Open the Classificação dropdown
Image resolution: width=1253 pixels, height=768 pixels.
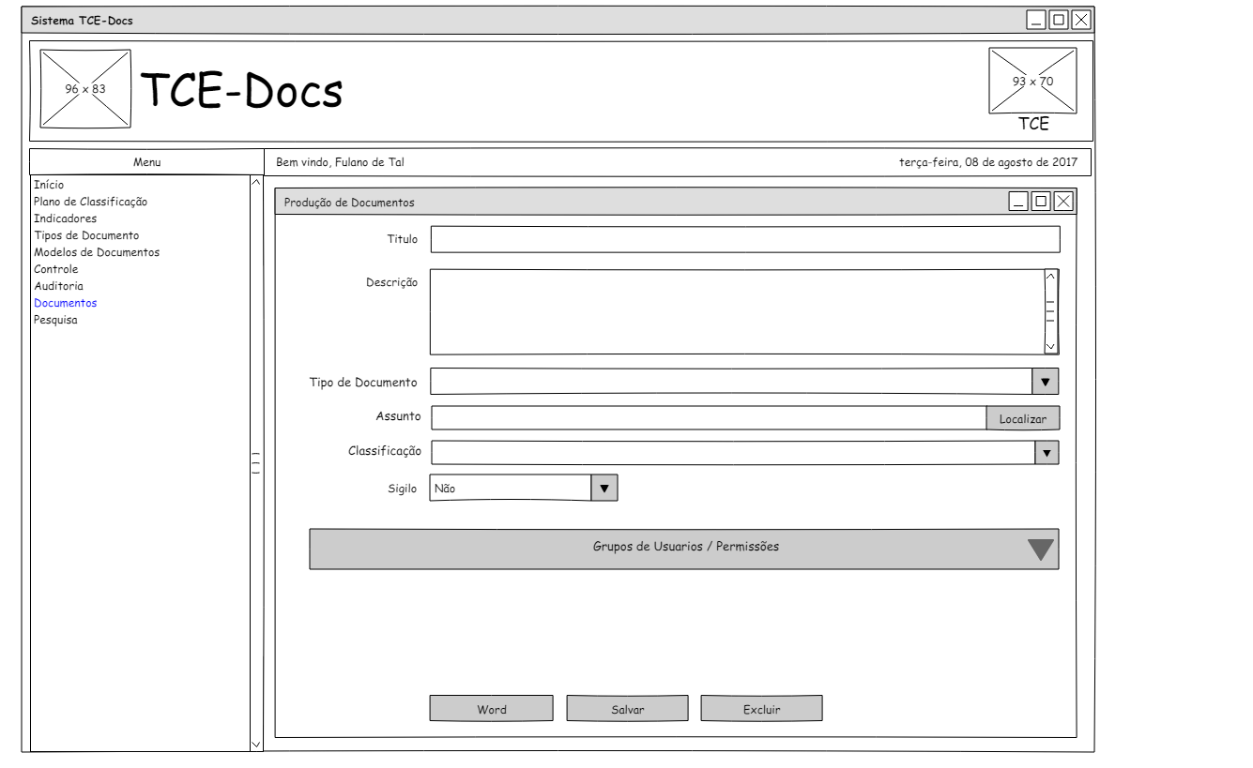[x=1047, y=453]
